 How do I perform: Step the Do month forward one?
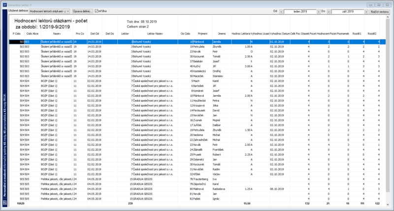click(x=366, y=12)
